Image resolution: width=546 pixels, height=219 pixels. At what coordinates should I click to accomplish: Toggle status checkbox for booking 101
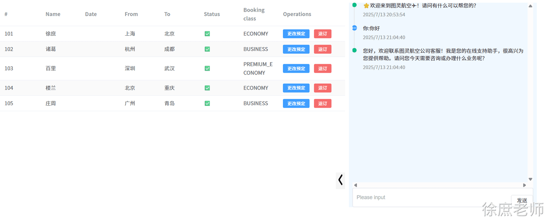point(207,34)
